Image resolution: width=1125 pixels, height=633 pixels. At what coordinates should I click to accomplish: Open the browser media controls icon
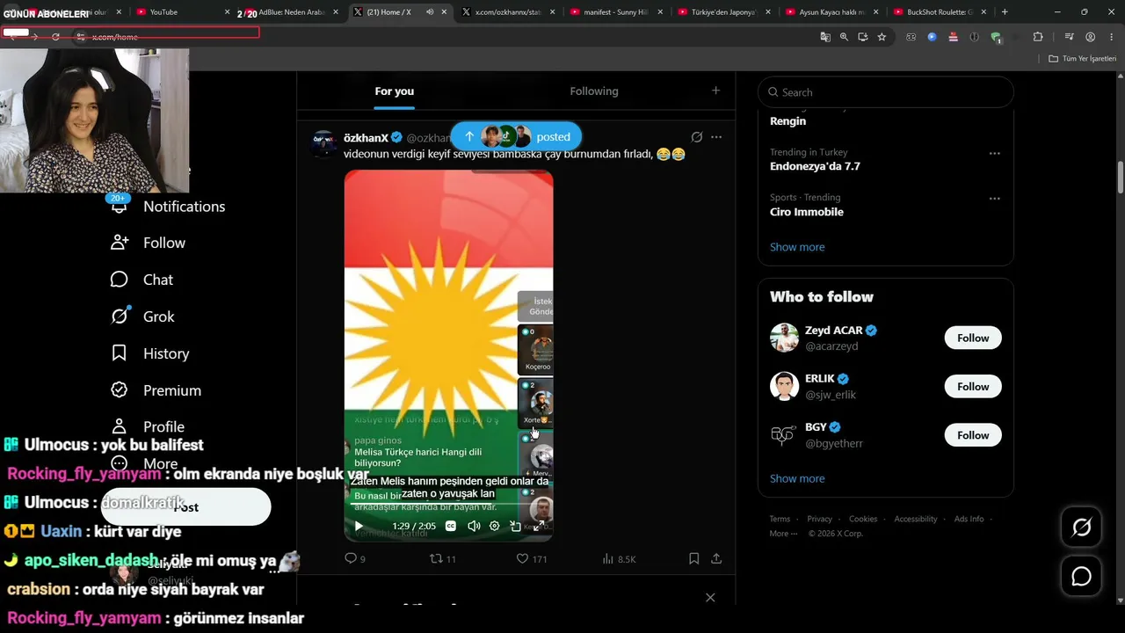pyautogui.click(x=1069, y=37)
